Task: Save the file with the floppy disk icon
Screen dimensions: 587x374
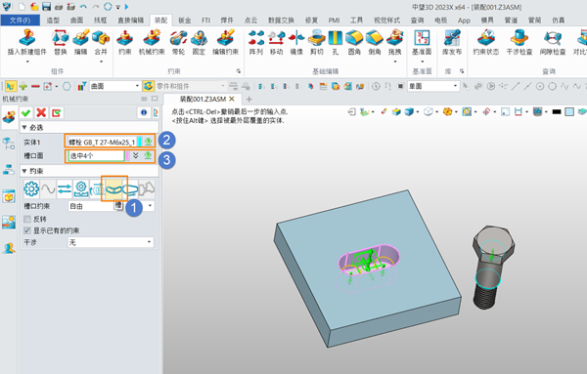Action: (x=46, y=7)
